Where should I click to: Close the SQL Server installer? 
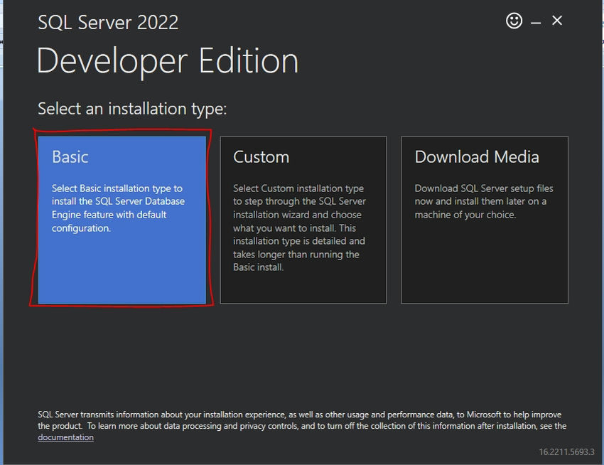557,21
